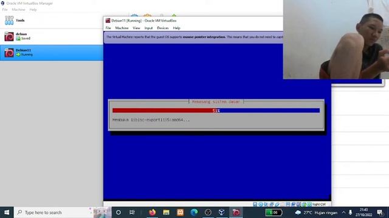Click the Debian11 VM OS icon in list
The height and width of the screenshot is (218, 389).
9,53
